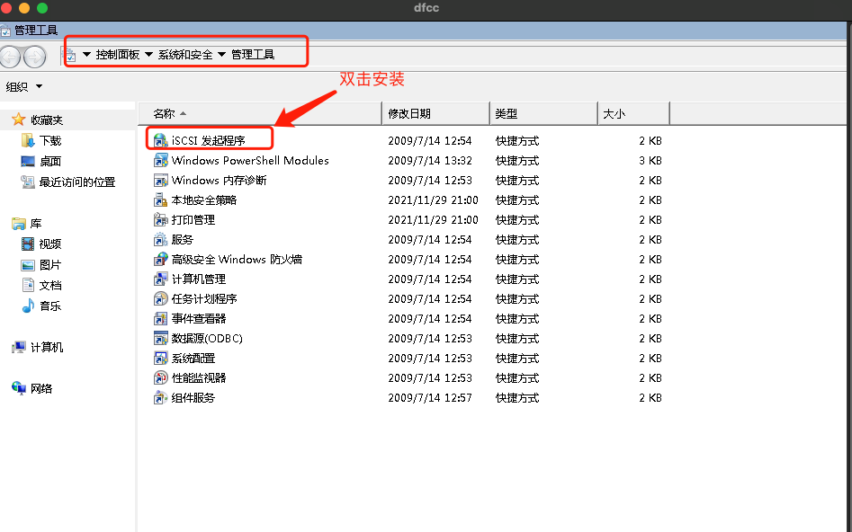This screenshot has width=852, height=532.
Task: Click the 系统配置 icon
Action: pos(160,359)
